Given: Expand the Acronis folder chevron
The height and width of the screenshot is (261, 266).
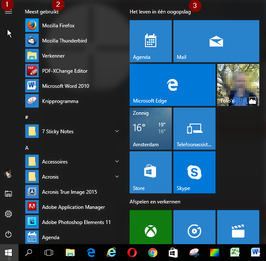Looking at the screenshot, I should pos(117,177).
